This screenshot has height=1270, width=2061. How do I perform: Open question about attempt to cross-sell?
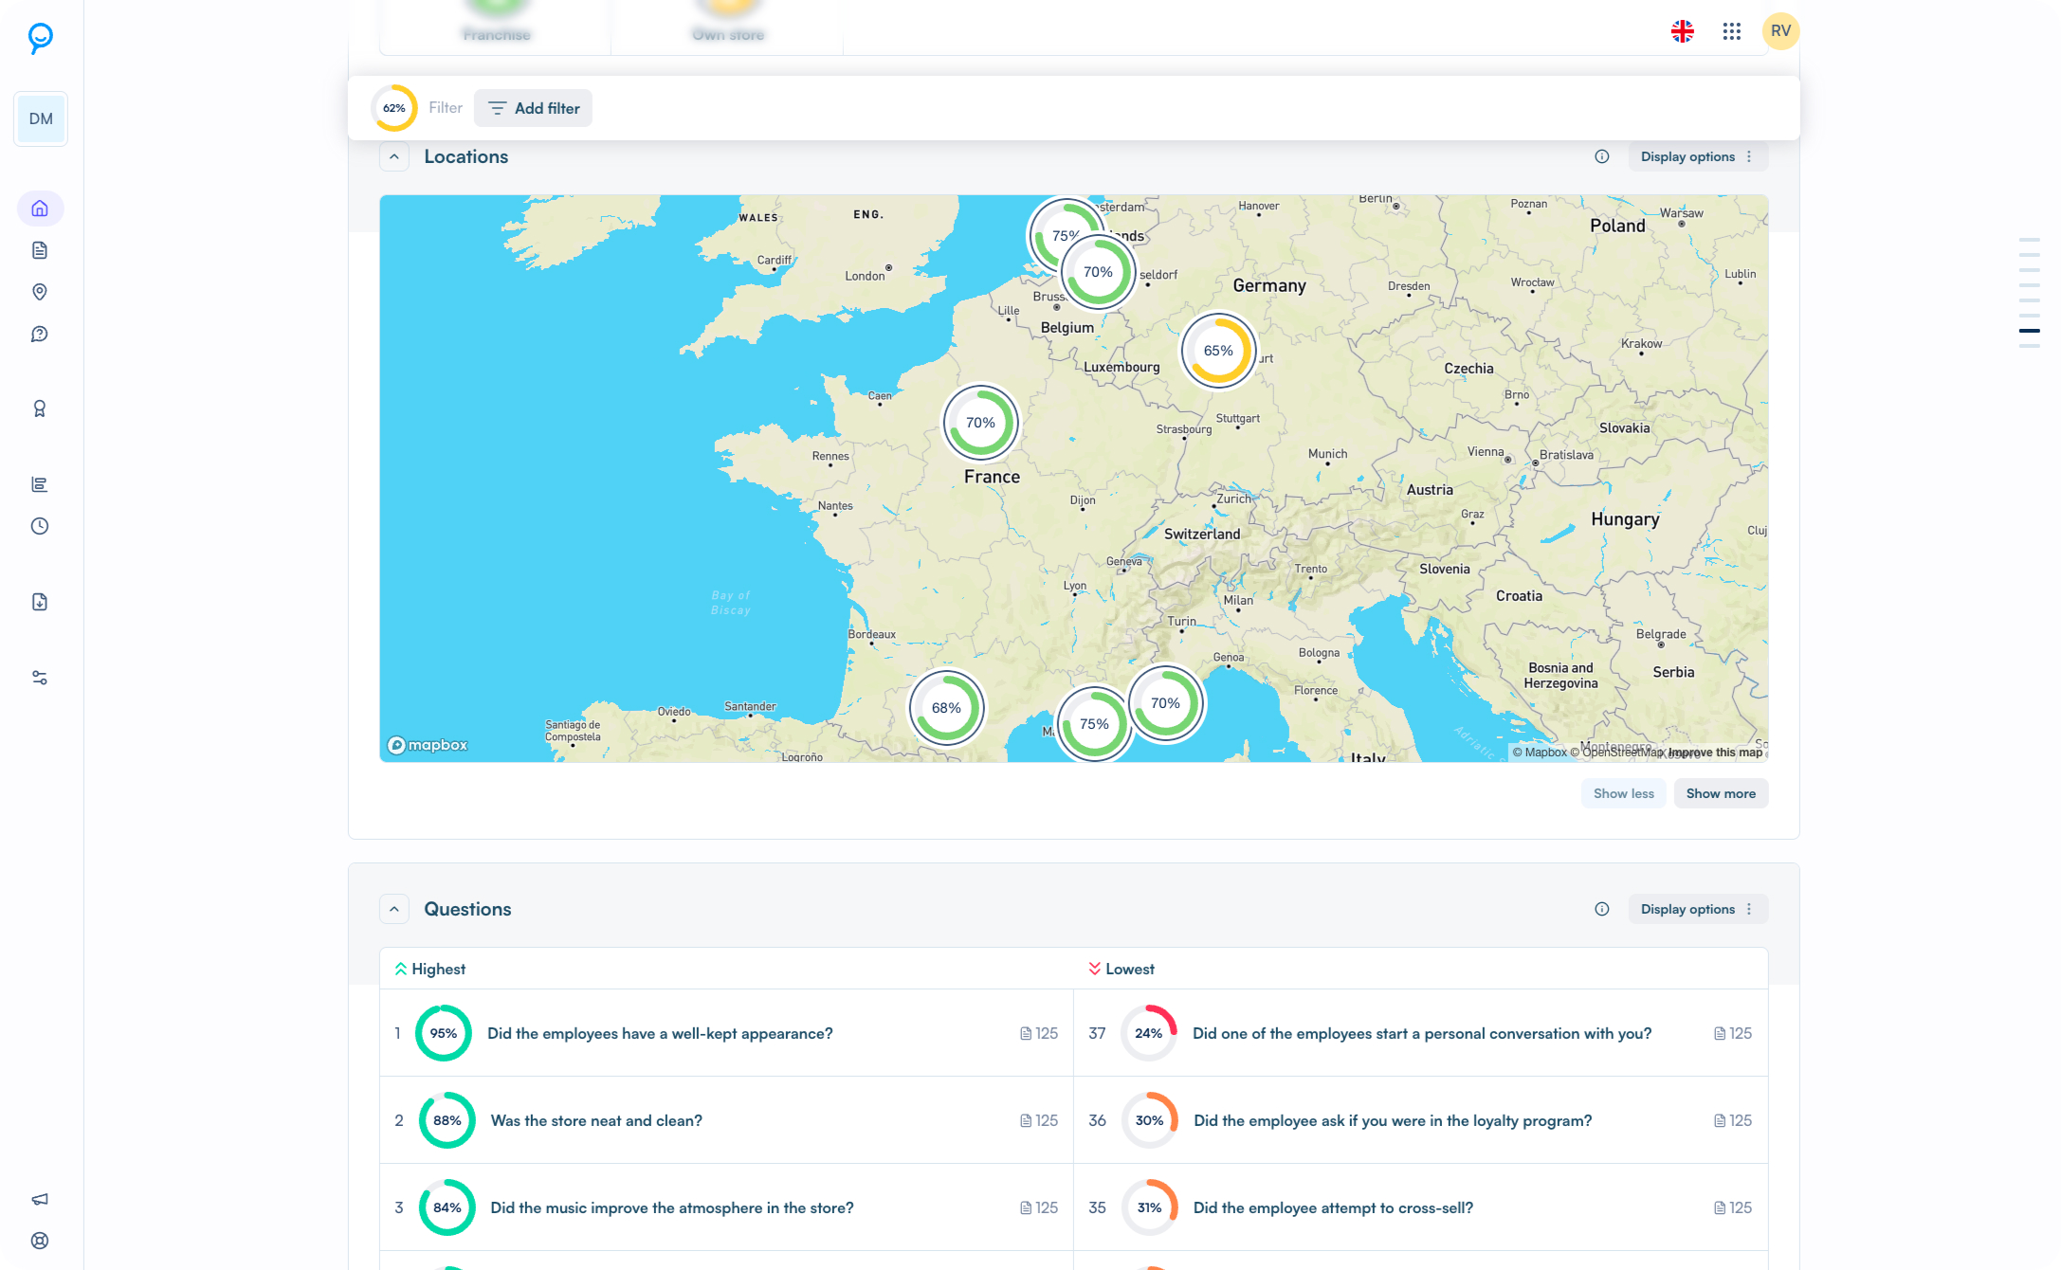pos(1333,1207)
